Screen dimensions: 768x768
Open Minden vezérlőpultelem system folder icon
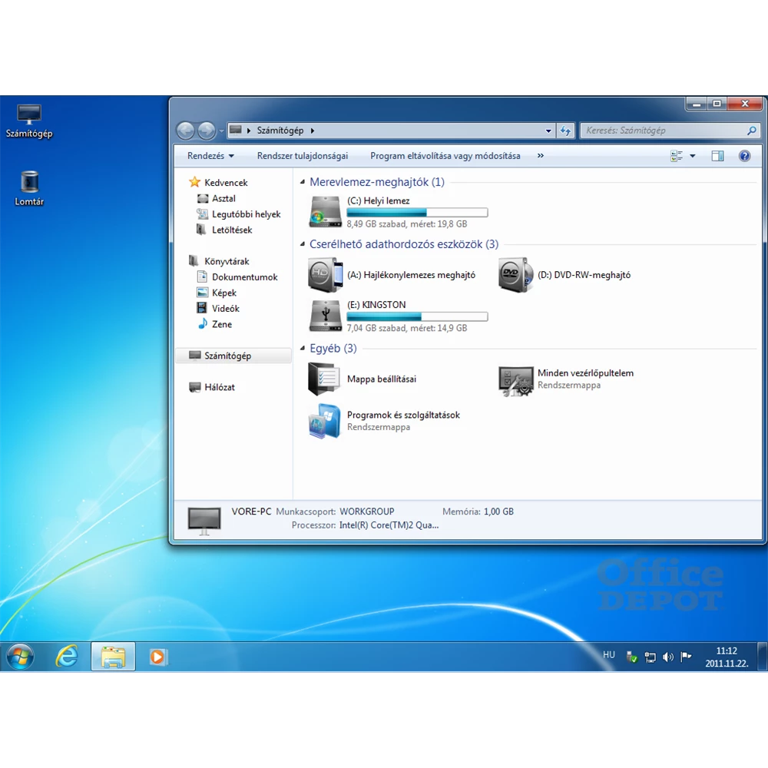[515, 379]
